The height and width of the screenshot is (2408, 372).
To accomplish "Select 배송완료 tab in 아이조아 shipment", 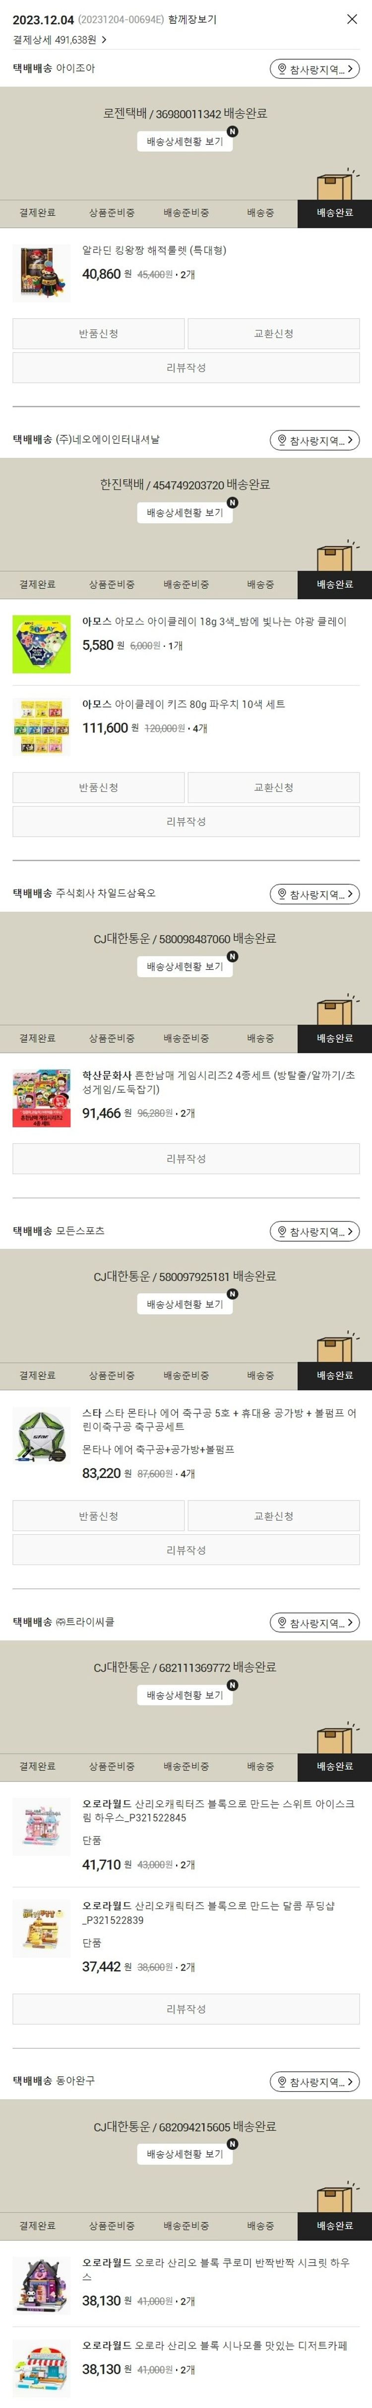I will tap(335, 213).
